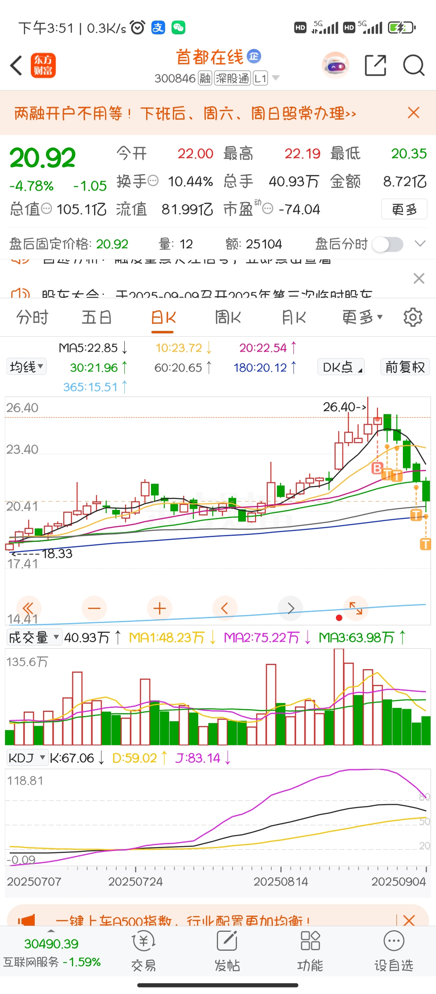Open 发帖 post icon in bottom bar
The height and width of the screenshot is (994, 436).
(227, 951)
